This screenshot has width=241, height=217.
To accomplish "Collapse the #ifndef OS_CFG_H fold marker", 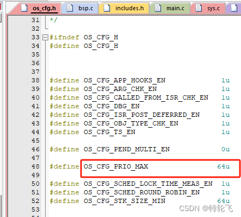I will tap(45, 38).
